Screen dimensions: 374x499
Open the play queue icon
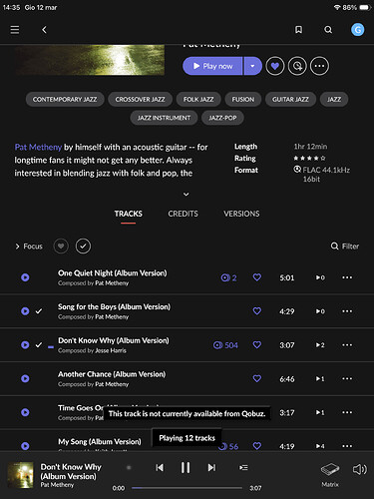click(x=243, y=468)
